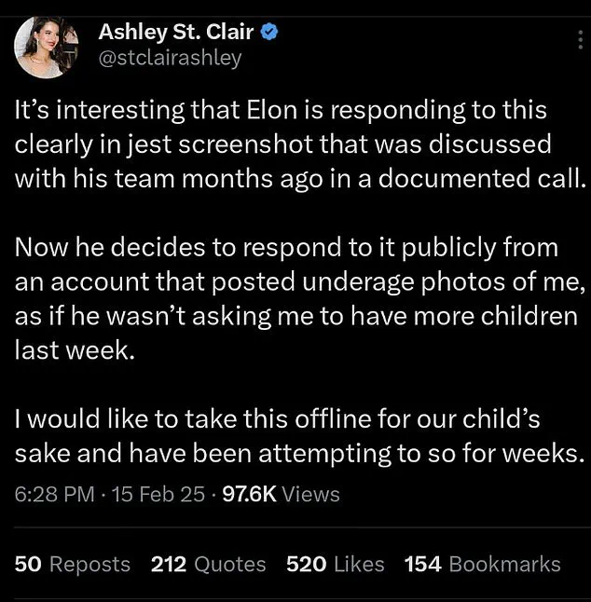
Task: Open the three-dot more options menu
Action: pyautogui.click(x=577, y=39)
